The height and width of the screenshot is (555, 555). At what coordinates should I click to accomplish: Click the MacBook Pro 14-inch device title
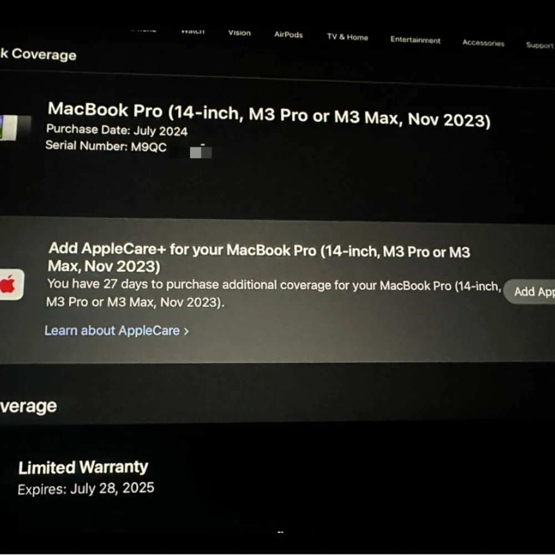click(x=269, y=114)
